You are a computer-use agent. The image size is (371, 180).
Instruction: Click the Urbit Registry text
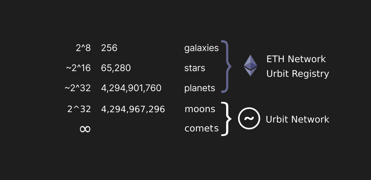point(298,74)
